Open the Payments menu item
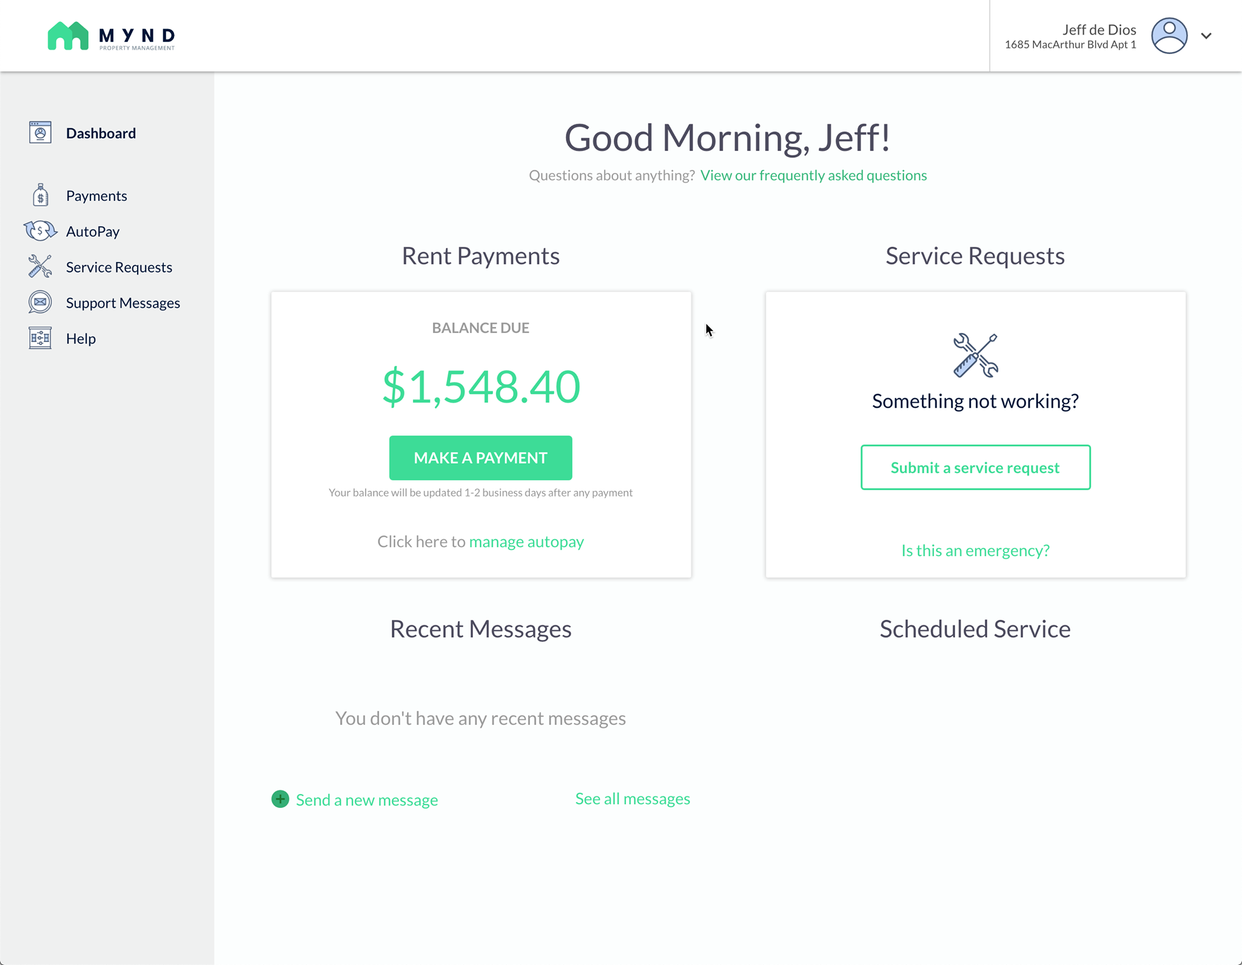Viewport: 1242px width, 965px height. [x=96, y=195]
